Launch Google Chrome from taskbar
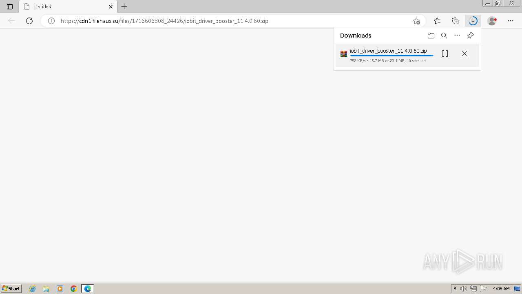 (x=74, y=289)
